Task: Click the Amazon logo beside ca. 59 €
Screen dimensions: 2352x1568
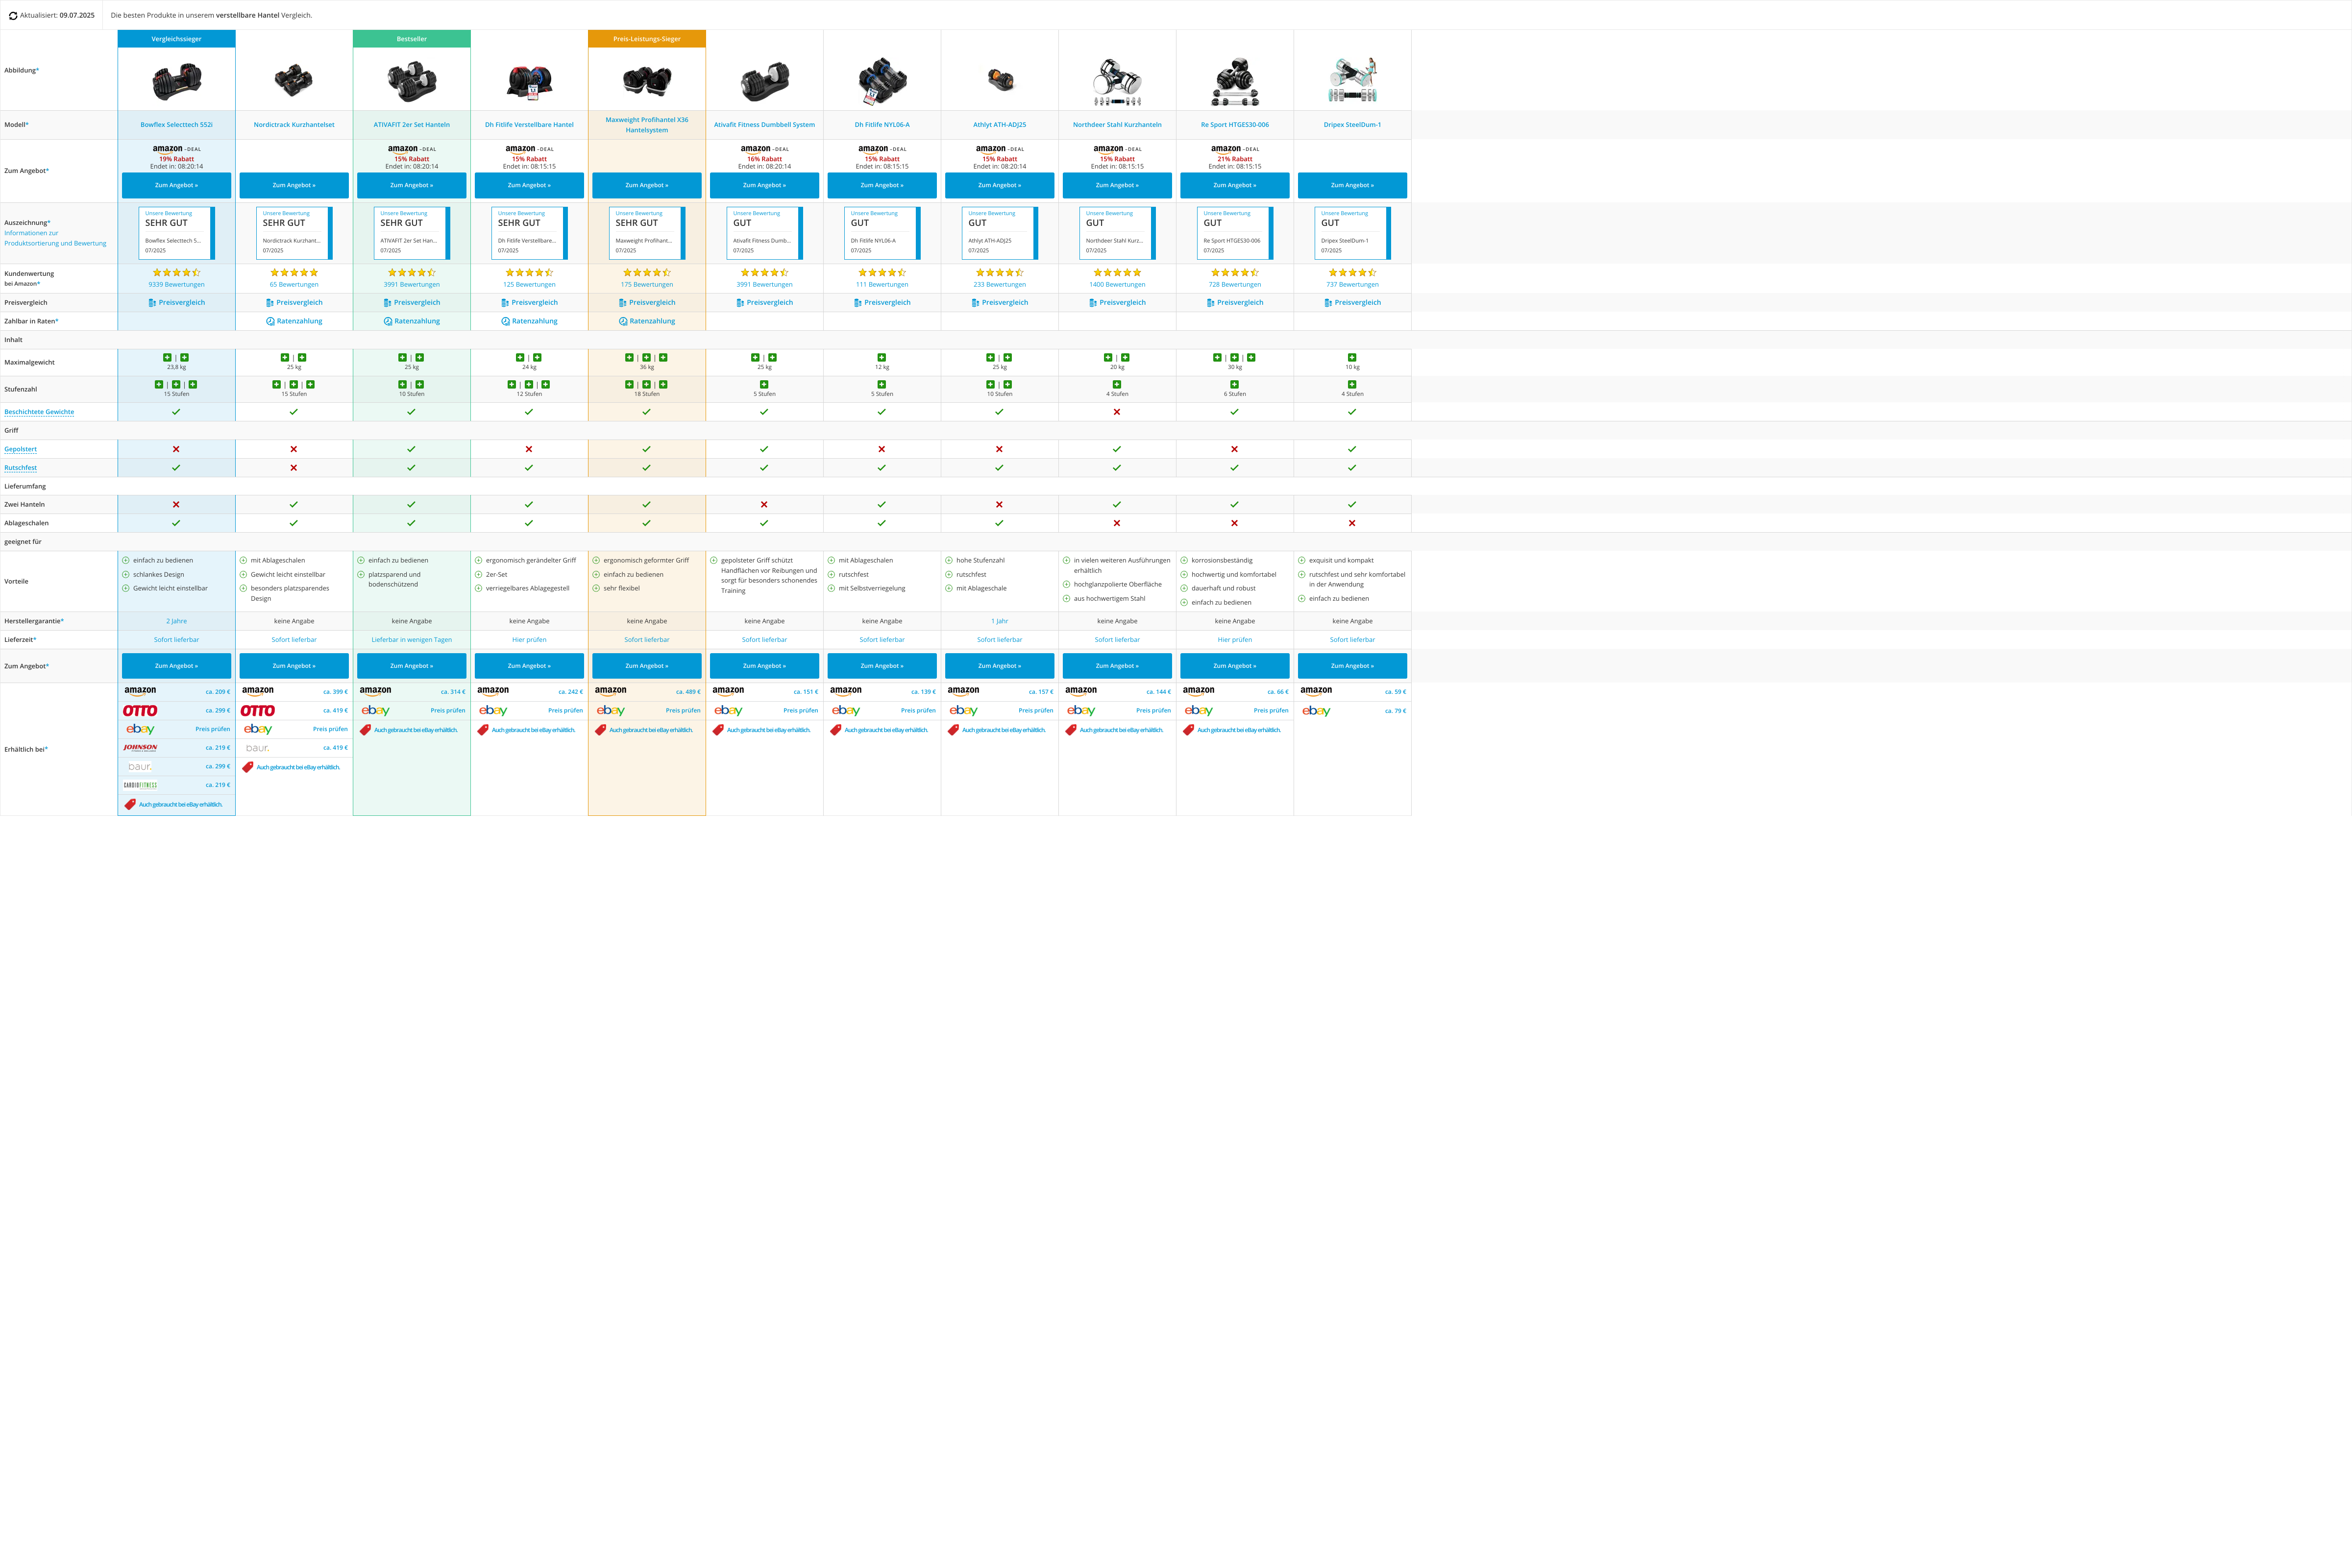Action: (1316, 691)
